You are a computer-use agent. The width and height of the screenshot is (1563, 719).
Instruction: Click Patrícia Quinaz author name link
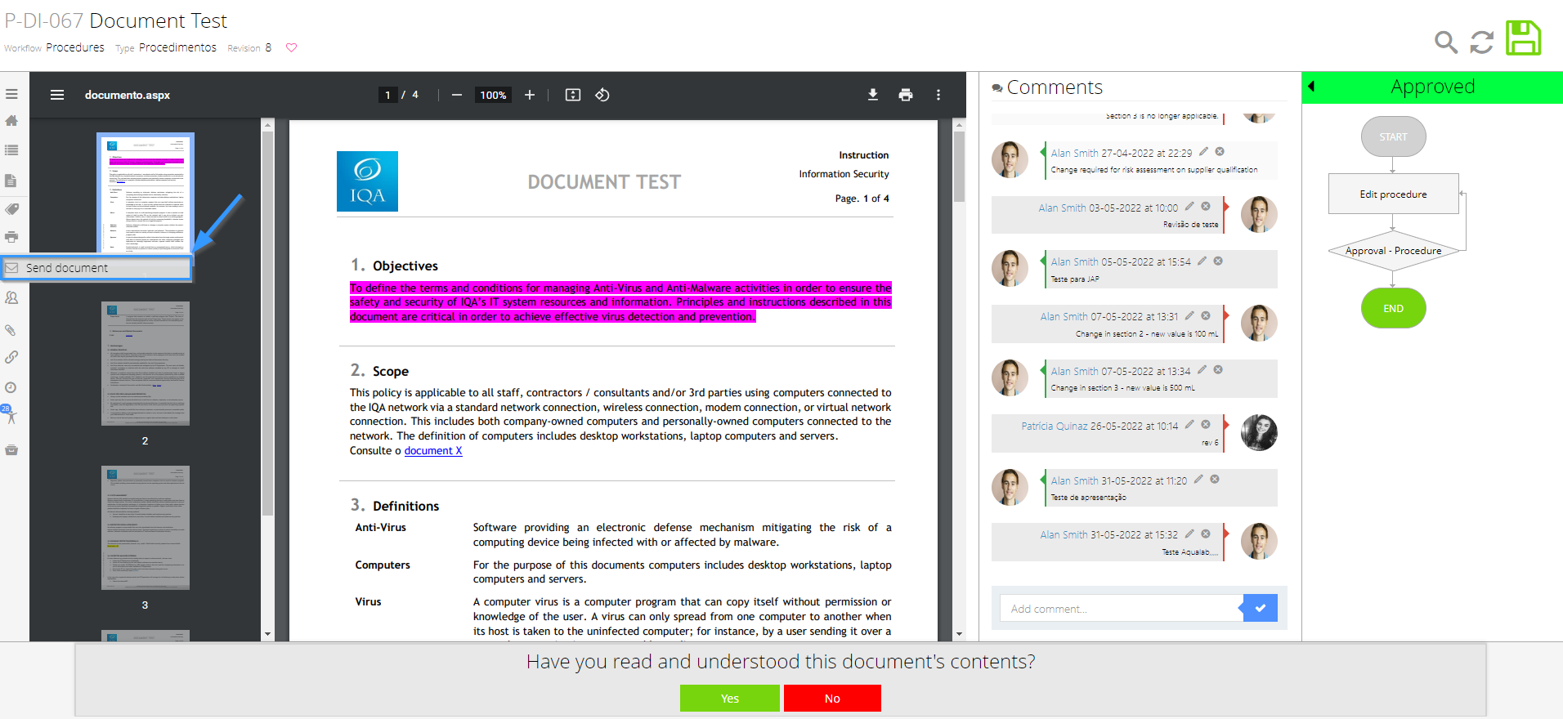point(1054,426)
